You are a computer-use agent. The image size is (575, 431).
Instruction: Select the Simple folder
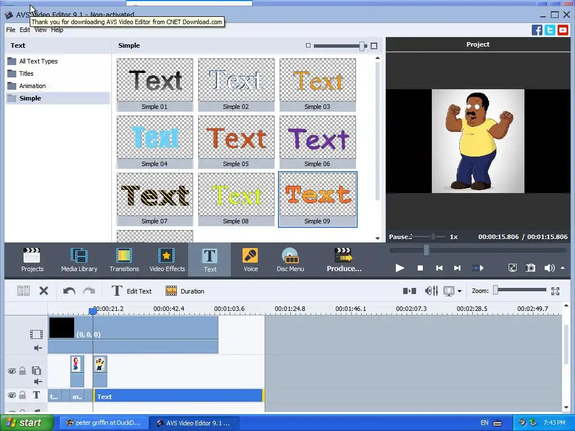(58, 98)
